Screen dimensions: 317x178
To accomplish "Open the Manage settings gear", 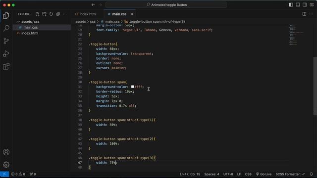I will pos(6,165).
